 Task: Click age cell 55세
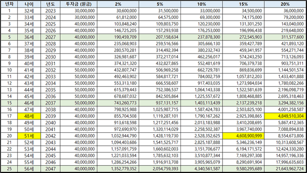pos(29,162)
